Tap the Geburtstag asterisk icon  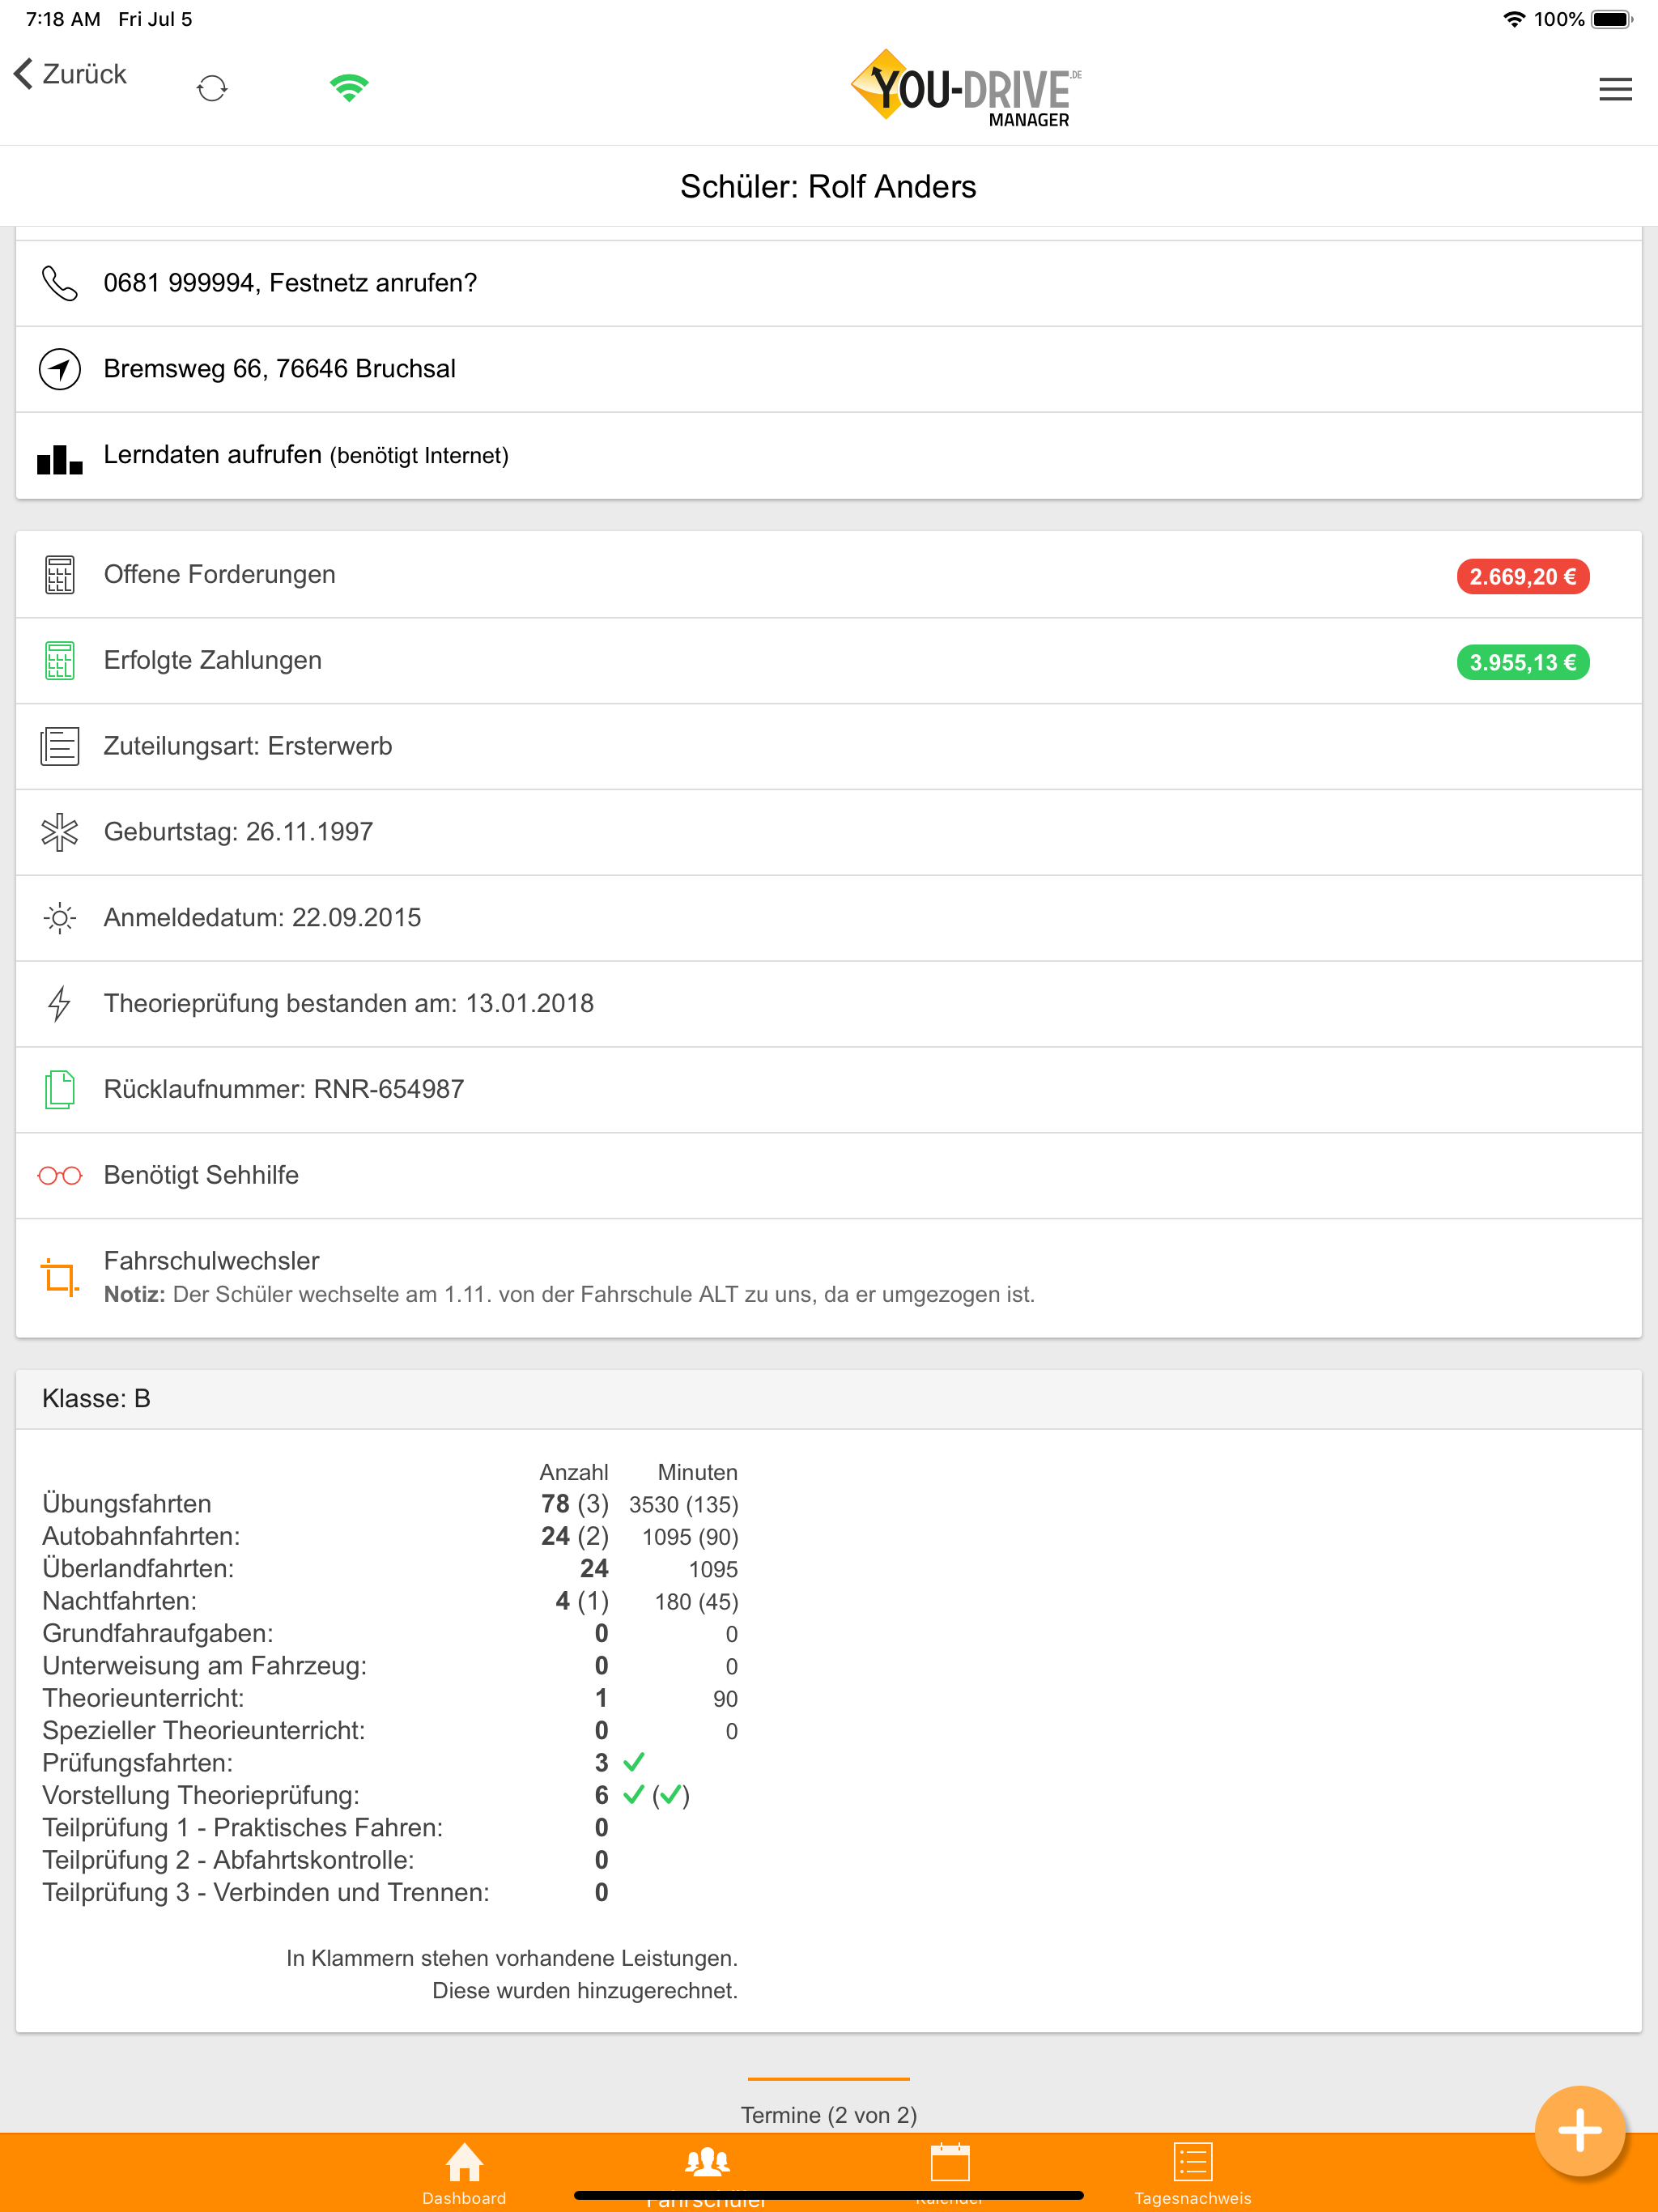60,832
